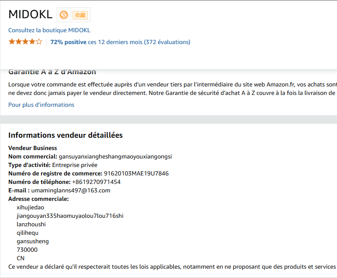Image resolution: width=337 pixels, height=278 pixels.
Task: Click the Vendeur Business label
Action: pyautogui.click(x=33, y=148)
